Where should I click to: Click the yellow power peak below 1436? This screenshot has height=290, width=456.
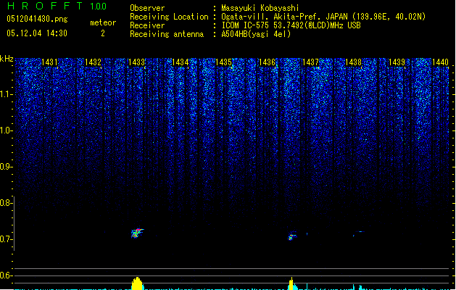291,283
